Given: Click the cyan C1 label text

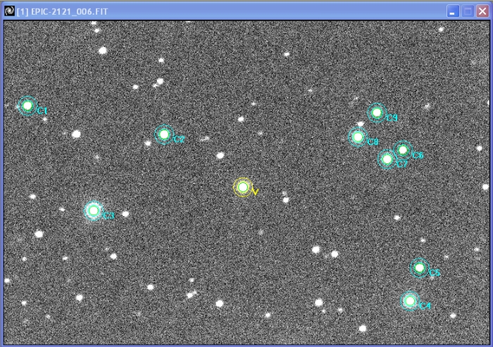Looking at the screenshot, I should pyautogui.click(x=42, y=111).
